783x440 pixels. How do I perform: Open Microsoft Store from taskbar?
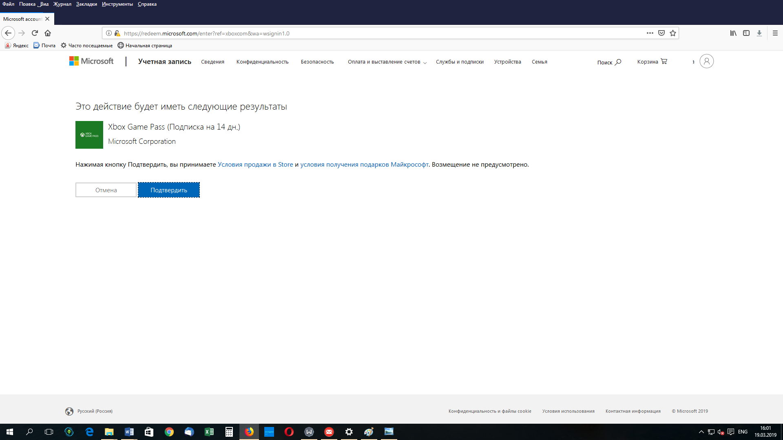pos(149,432)
